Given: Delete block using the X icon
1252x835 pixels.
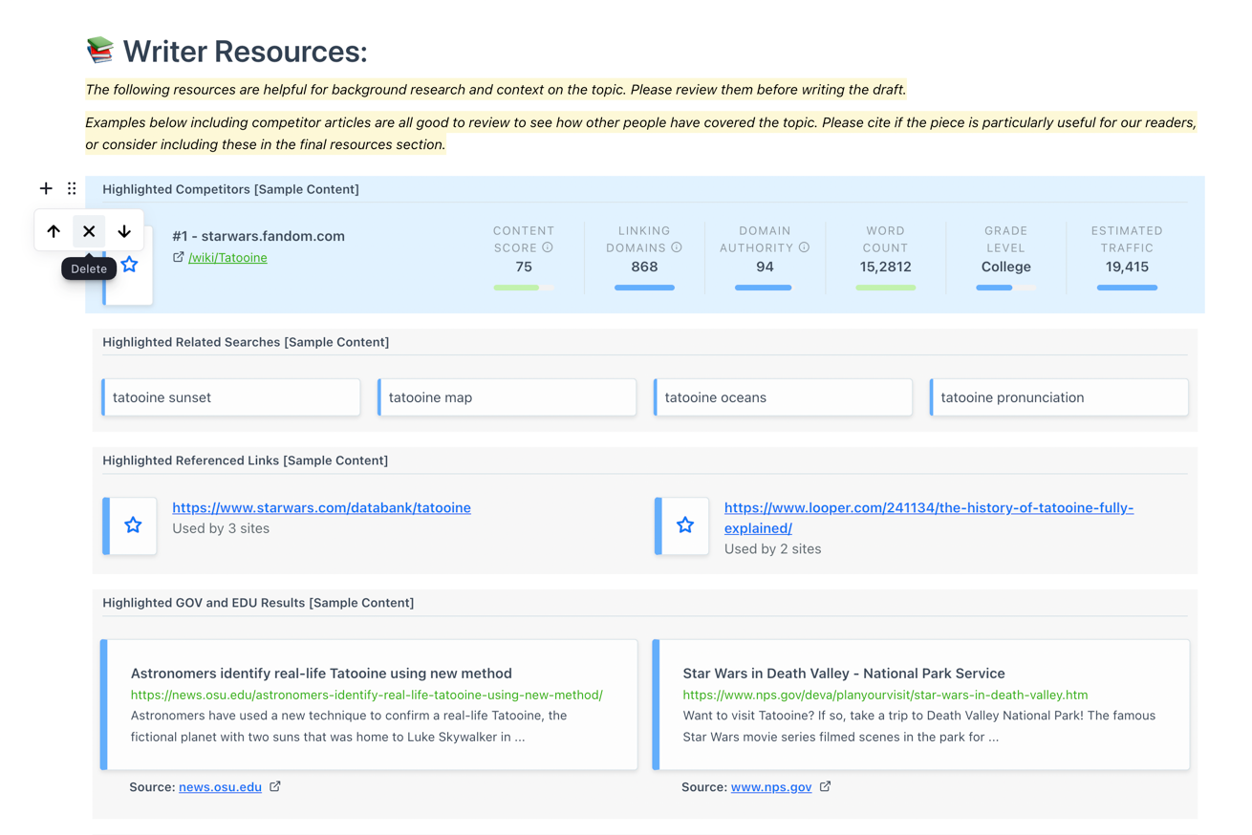Looking at the screenshot, I should click(x=89, y=231).
